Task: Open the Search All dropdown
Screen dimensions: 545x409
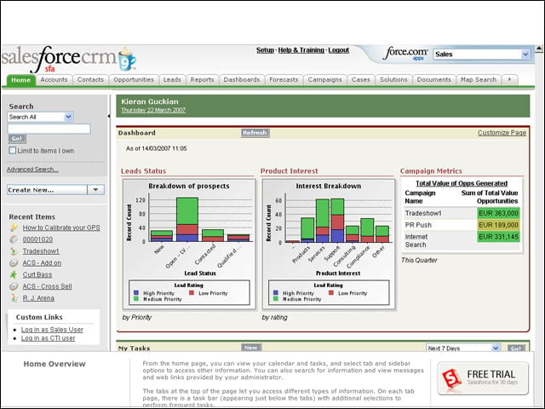Action: pyautogui.click(x=40, y=117)
